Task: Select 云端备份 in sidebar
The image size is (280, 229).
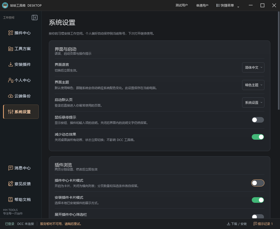Action: click(21, 96)
